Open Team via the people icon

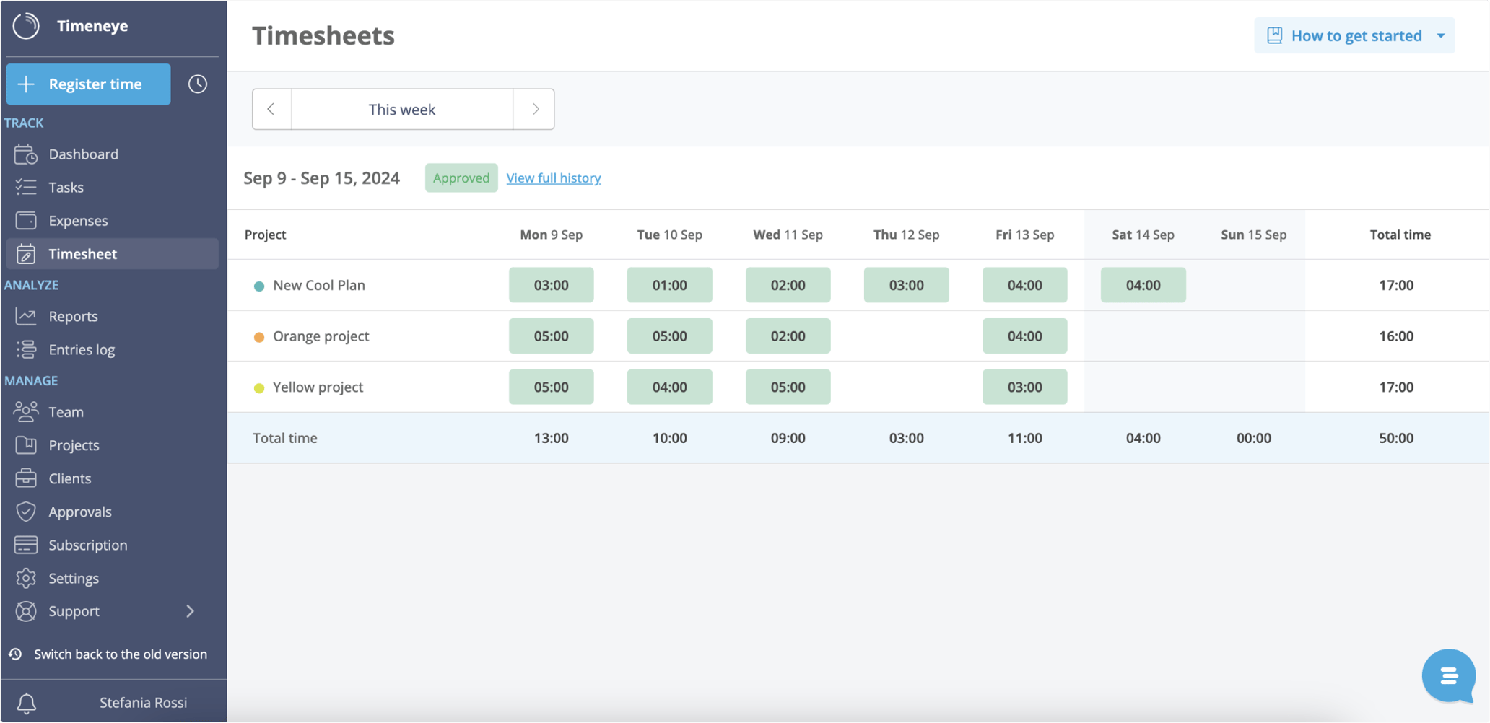point(25,411)
